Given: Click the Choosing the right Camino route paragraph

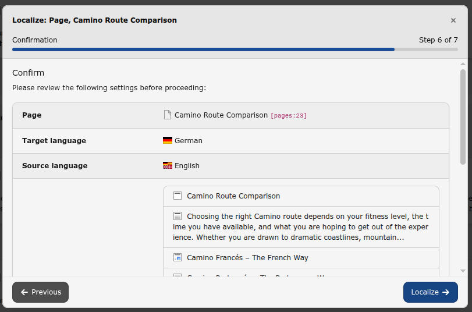Looking at the screenshot, I should (301, 227).
